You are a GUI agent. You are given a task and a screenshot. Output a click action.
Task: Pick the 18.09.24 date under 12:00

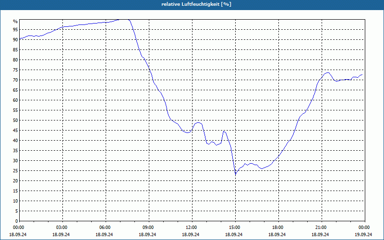[x=191, y=234]
